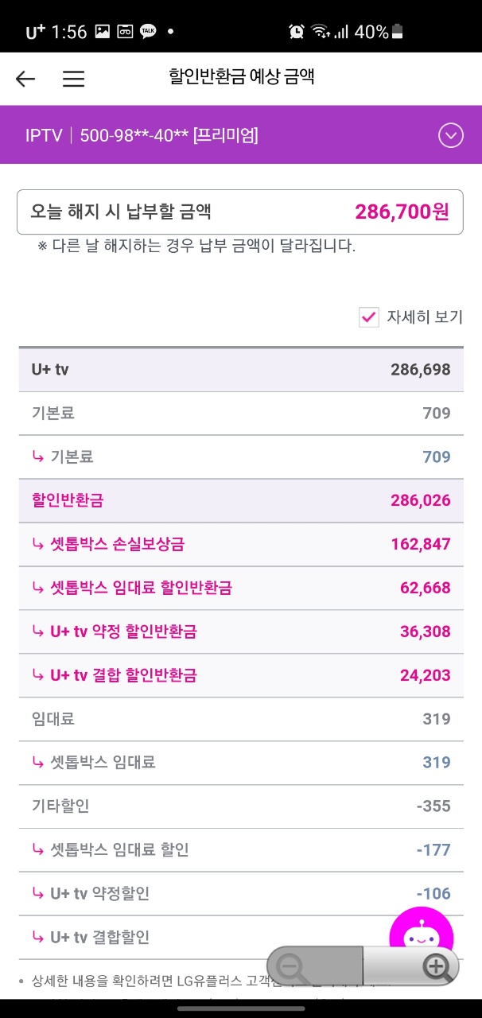The image size is (482, 1018).
Task: Tap the 셋톱박스 임대료 할인반환금 row
Action: [240, 588]
